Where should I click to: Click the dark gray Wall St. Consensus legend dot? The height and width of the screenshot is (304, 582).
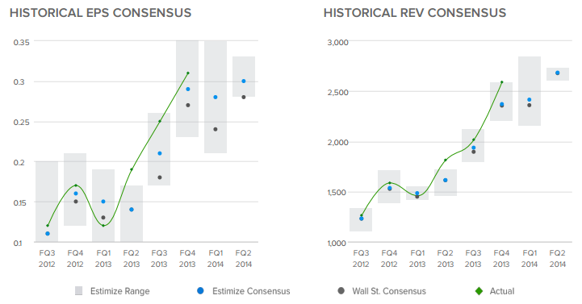pyautogui.click(x=341, y=290)
